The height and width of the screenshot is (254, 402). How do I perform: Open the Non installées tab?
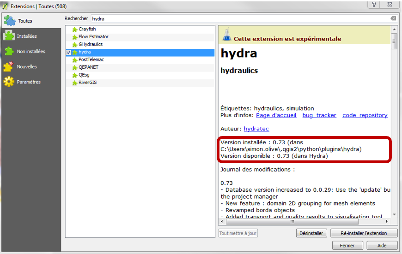pos(31,52)
